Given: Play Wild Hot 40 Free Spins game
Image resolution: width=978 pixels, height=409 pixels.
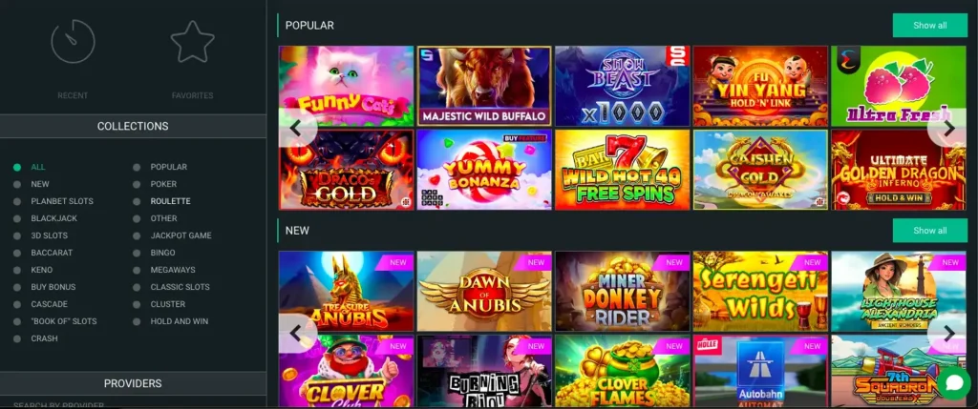Looking at the screenshot, I should [623, 170].
